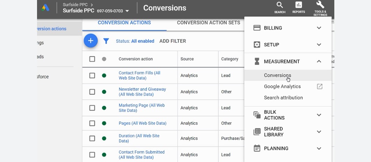The height and width of the screenshot is (162, 371).
Task: Switch to the Conversion Action Sets tab
Action: [x=208, y=23]
